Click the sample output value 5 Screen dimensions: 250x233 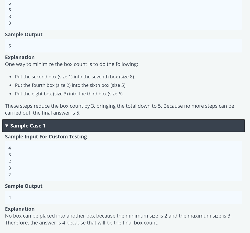pyautogui.click(x=10, y=46)
